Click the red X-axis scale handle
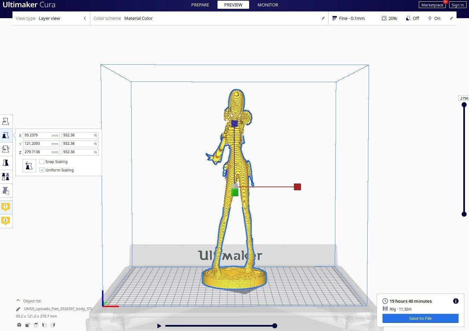The image size is (469, 331). pyautogui.click(x=297, y=187)
